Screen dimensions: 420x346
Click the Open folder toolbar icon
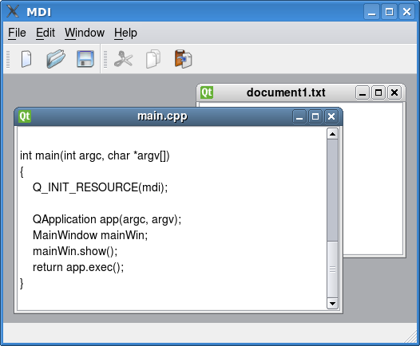56,59
